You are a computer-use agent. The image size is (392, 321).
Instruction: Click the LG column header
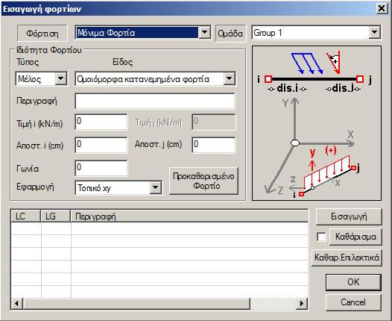[55, 216]
